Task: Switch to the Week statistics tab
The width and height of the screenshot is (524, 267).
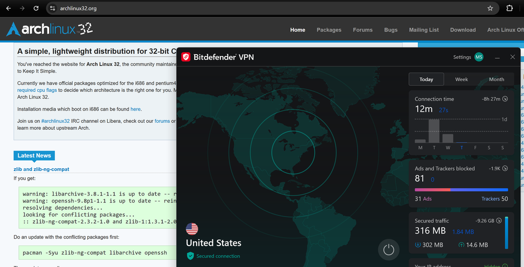Action: coord(461,79)
